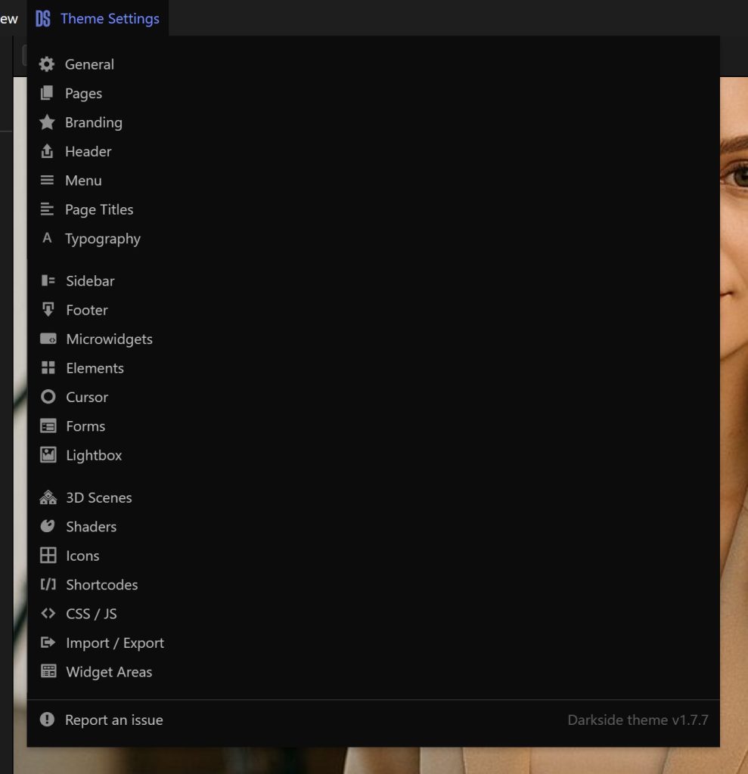748x774 pixels.
Task: Go to Forms settings
Action: [85, 426]
